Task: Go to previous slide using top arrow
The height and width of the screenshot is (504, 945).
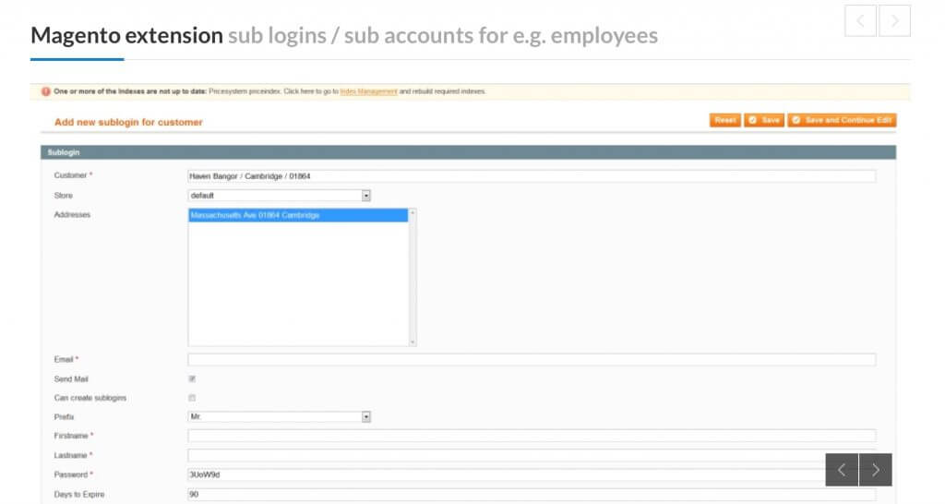Action: click(x=861, y=21)
